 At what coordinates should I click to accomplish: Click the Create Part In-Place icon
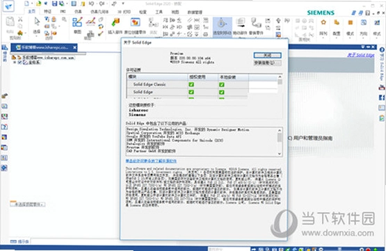[x=135, y=22]
